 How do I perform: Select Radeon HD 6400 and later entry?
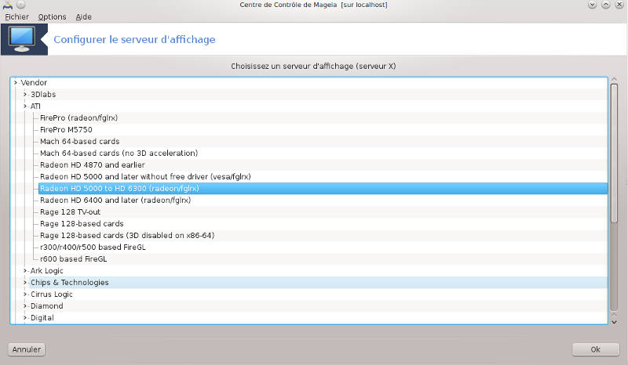click(x=115, y=201)
